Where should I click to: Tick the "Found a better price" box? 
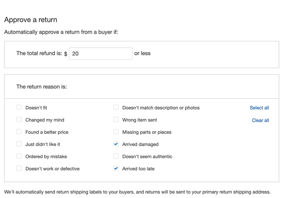tap(19, 132)
